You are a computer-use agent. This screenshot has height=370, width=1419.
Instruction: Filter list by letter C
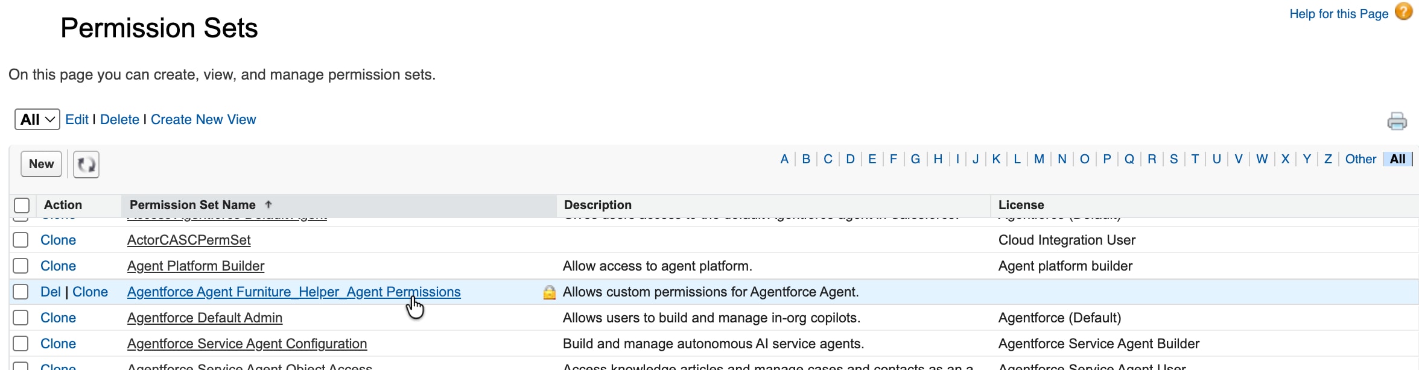click(x=828, y=159)
